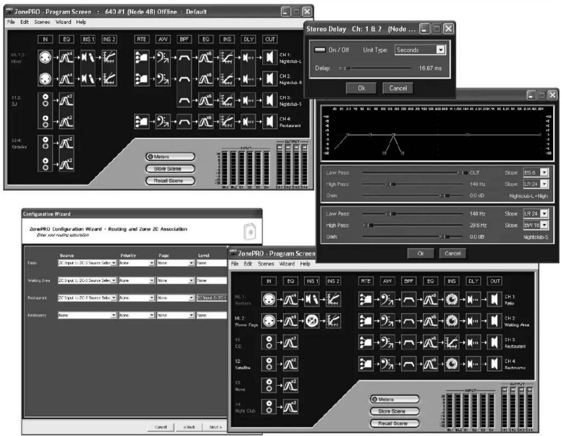
Task: Click Ok in the Stereo Delay dialog
Action: point(362,88)
